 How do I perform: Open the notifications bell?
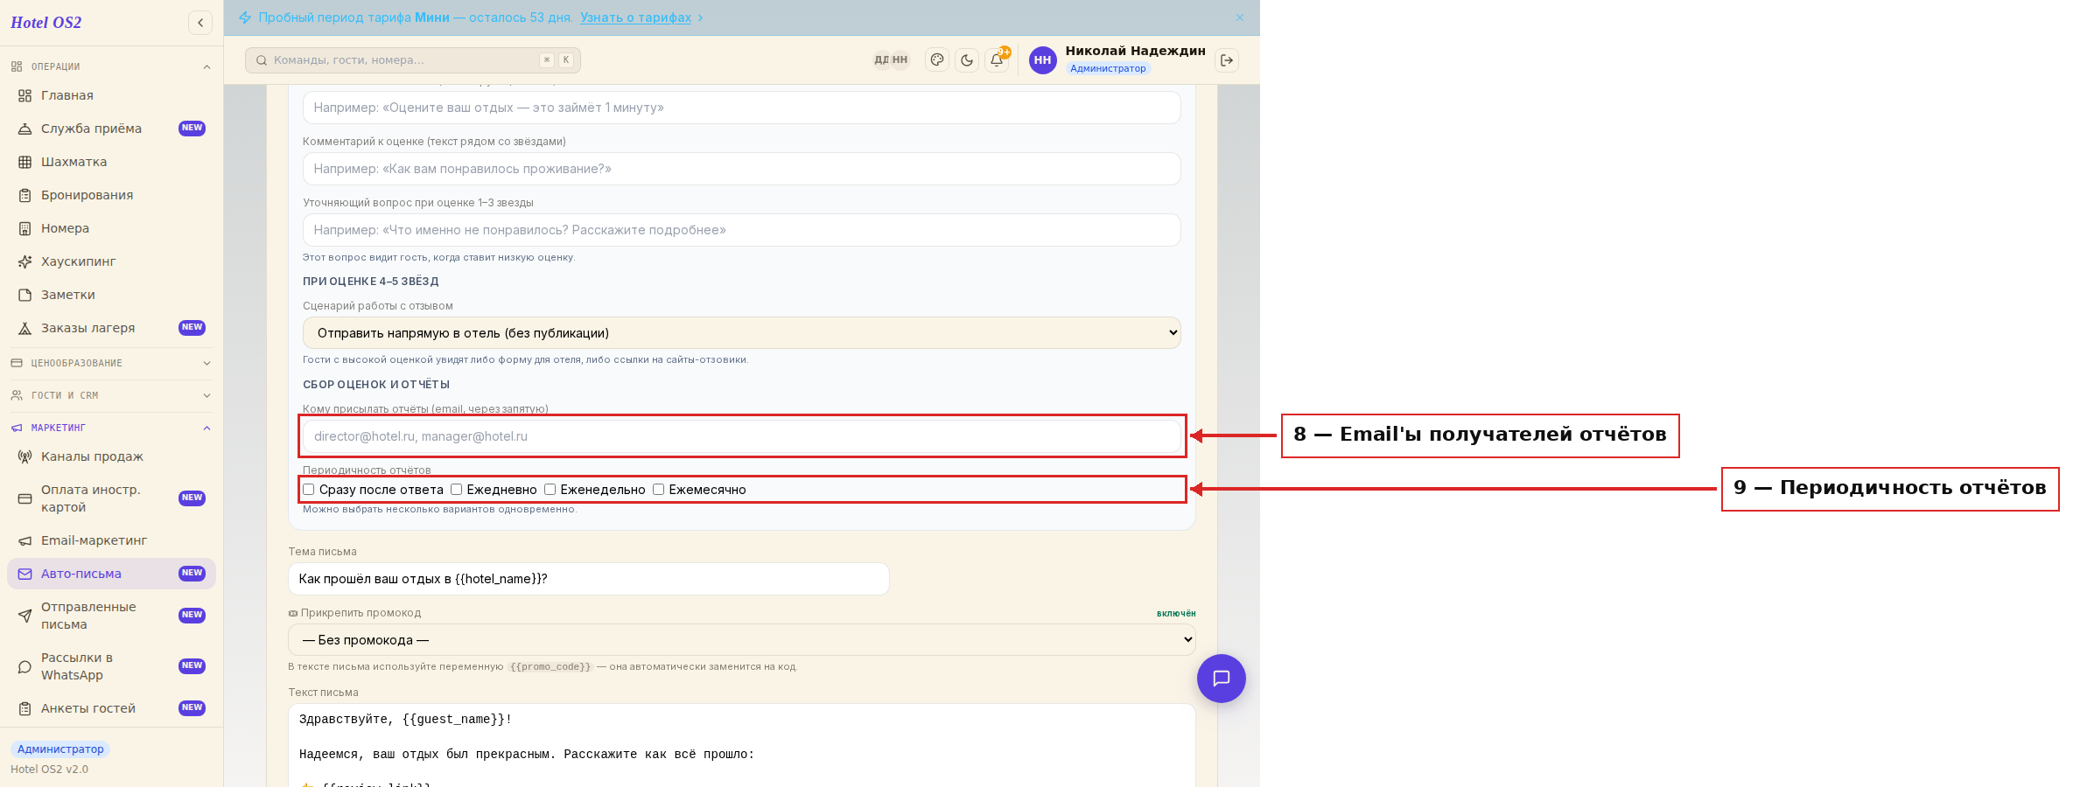997,60
